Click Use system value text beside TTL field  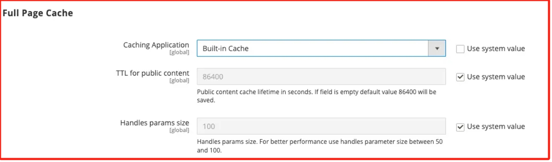[x=496, y=77]
